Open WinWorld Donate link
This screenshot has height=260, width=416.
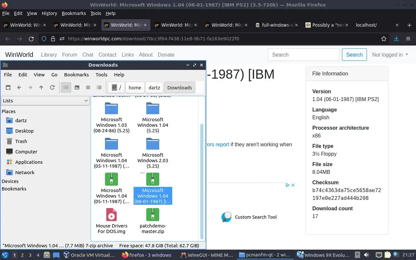click(x=166, y=55)
